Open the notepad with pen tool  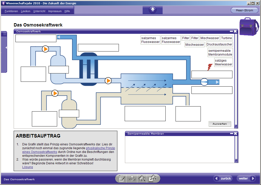[x=121, y=179]
